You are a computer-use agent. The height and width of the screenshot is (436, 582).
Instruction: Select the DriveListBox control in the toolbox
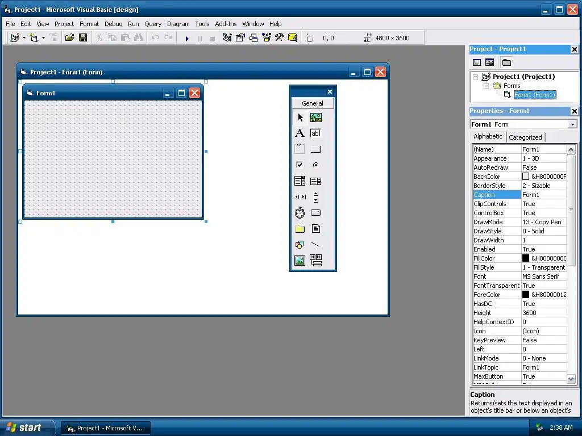[x=316, y=213]
